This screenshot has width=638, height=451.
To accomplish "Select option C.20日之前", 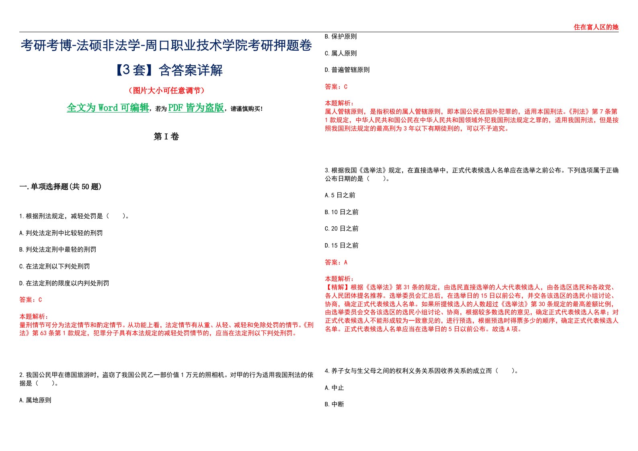I will pos(342,229).
